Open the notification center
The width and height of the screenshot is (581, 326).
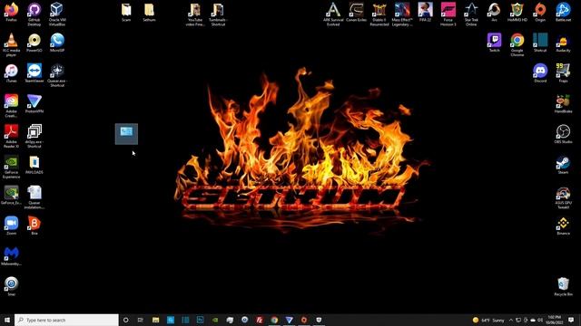(571, 320)
